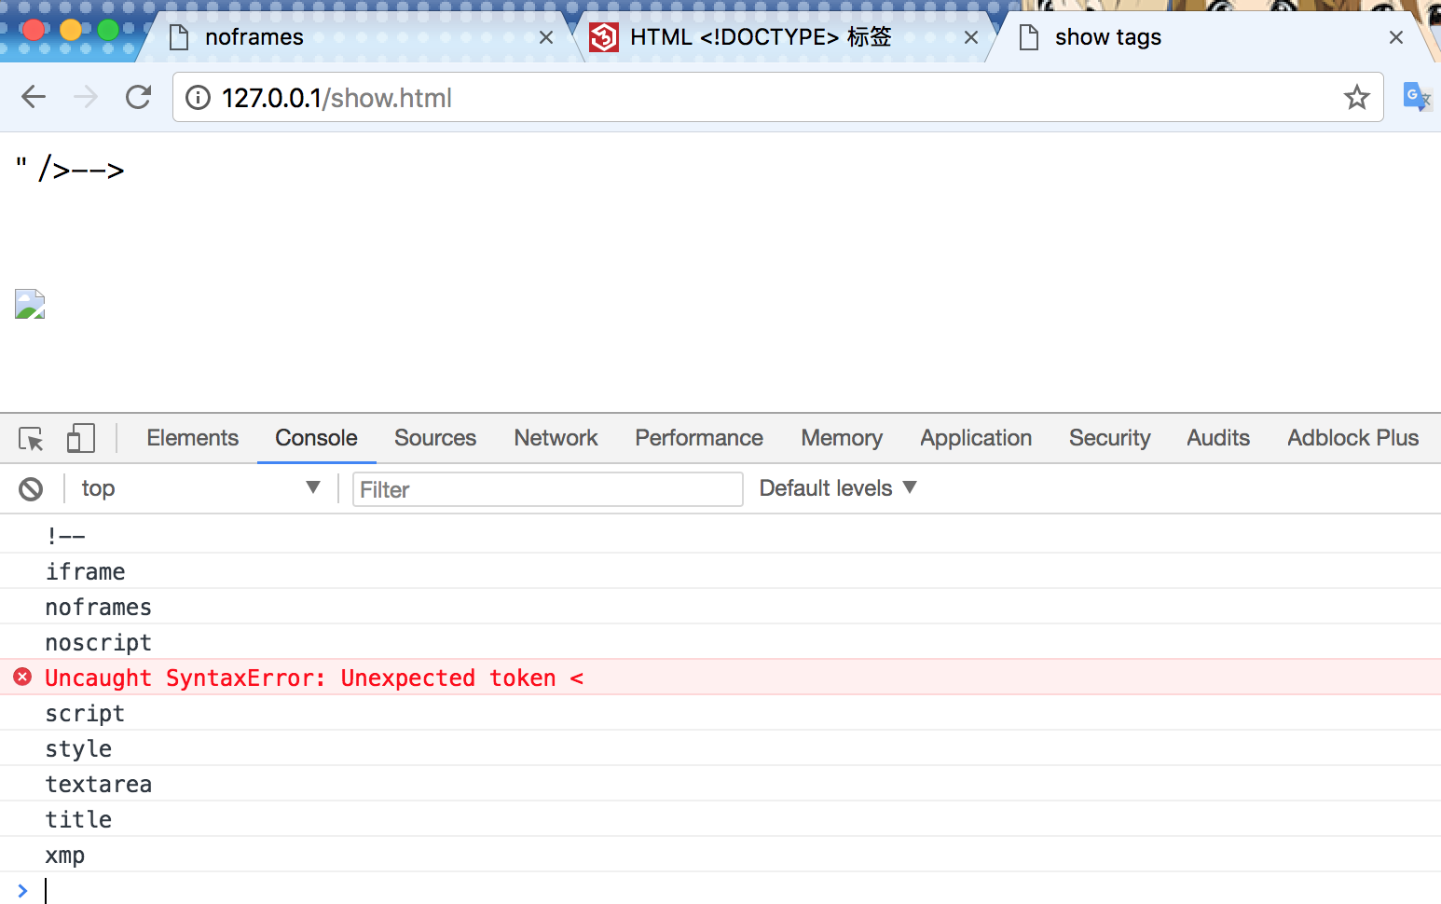
Task: Bookmark this page with the star icon
Action: [x=1356, y=97]
